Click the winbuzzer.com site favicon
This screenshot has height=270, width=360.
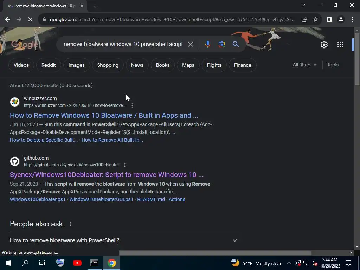[x=15, y=102]
